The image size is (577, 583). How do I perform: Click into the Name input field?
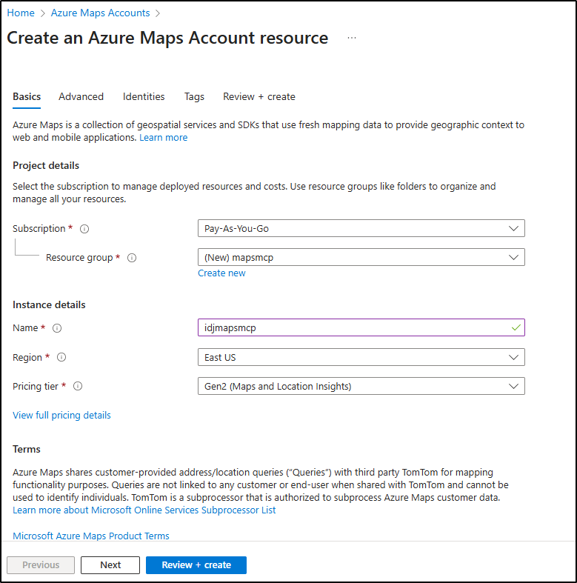coord(353,327)
